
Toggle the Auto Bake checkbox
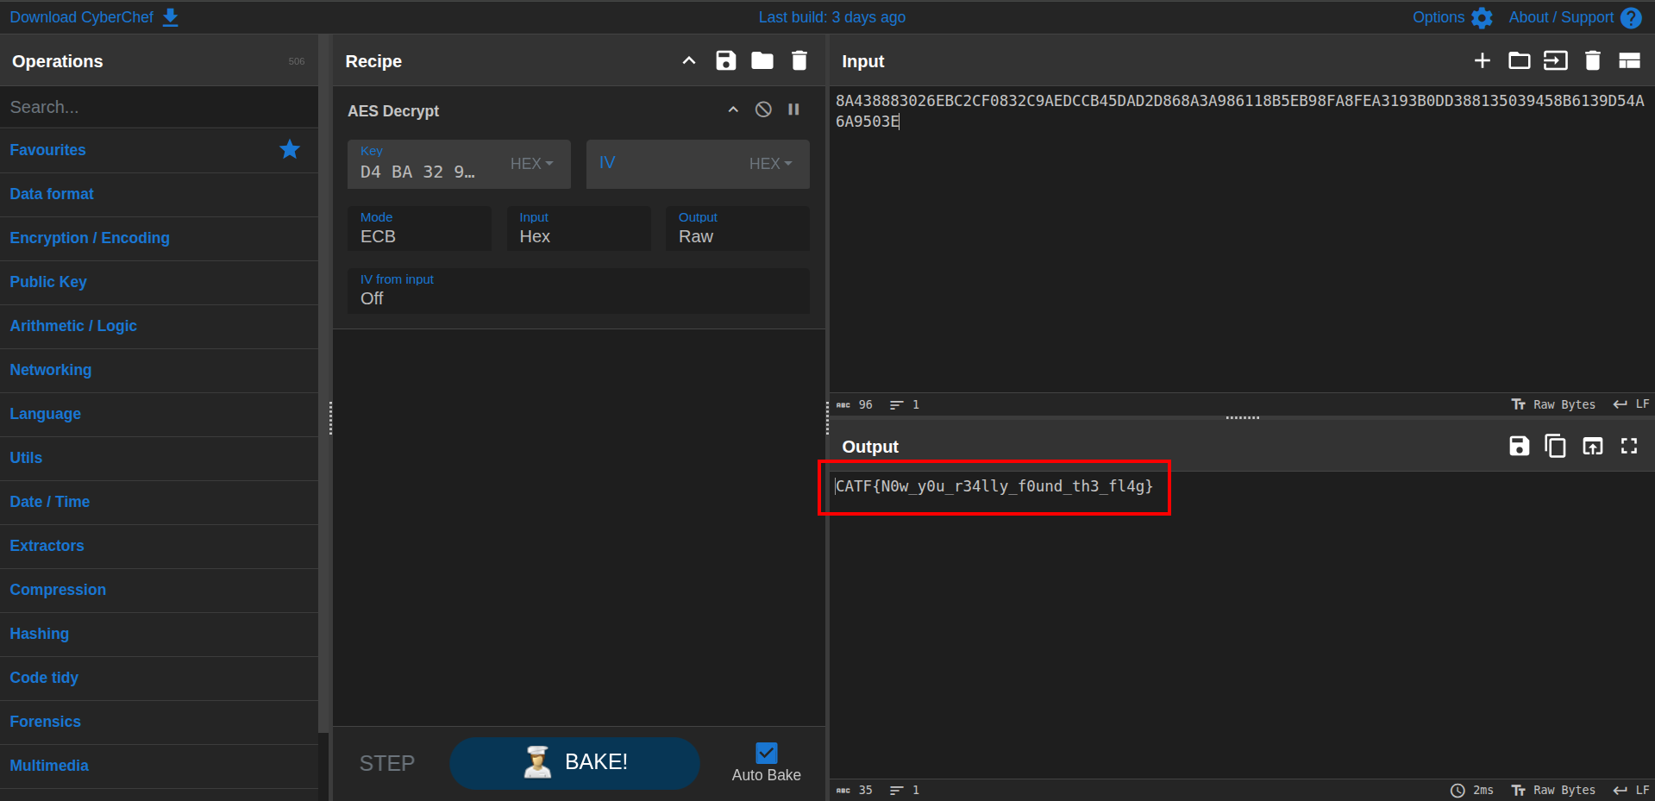click(x=767, y=753)
